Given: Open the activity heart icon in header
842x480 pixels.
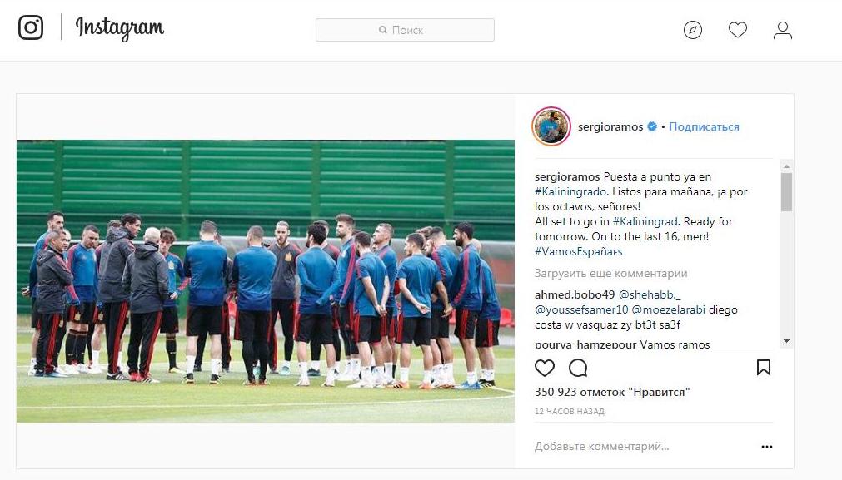Looking at the screenshot, I should (x=738, y=30).
